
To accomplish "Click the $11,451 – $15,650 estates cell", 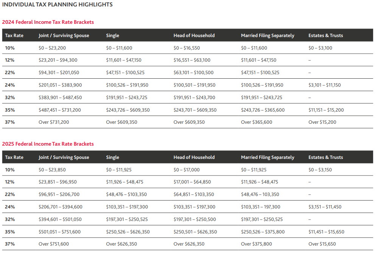I will (327, 232).
